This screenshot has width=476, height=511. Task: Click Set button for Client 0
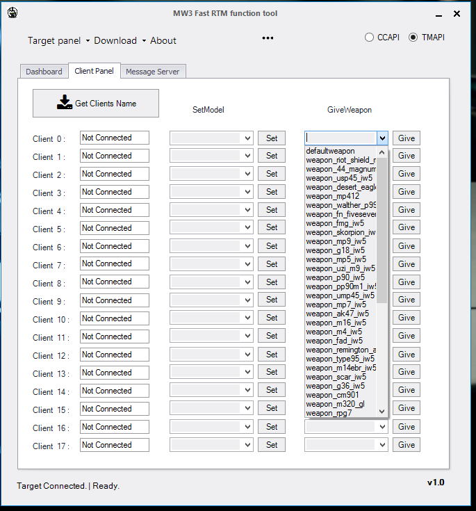(x=272, y=138)
